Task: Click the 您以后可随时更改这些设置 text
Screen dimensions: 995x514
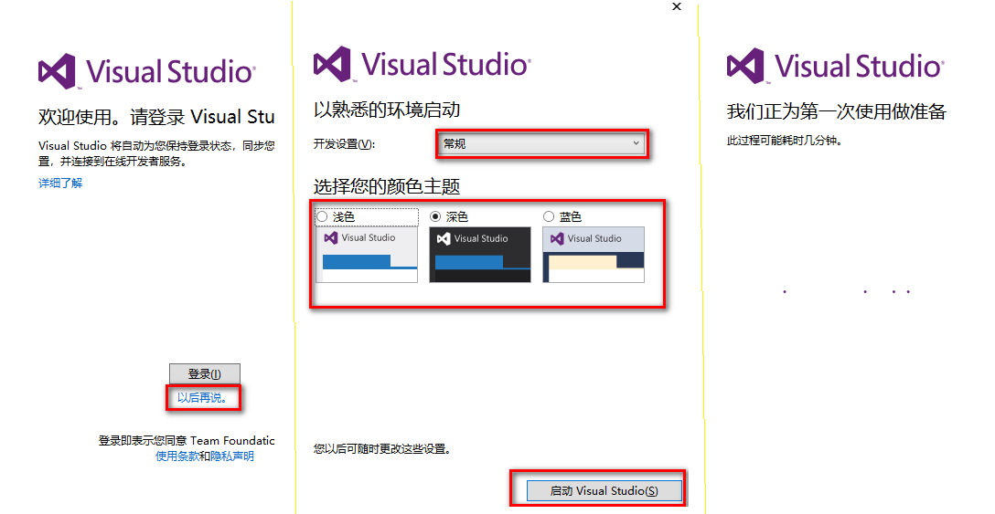Action: click(382, 448)
